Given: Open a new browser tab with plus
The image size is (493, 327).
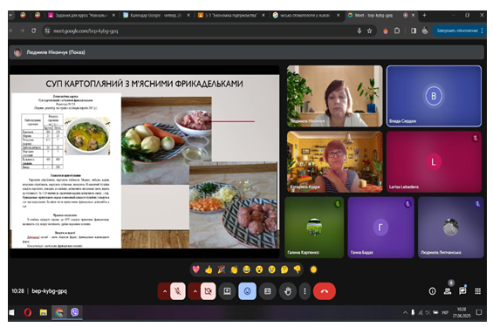Looking at the screenshot, I should 424,15.
